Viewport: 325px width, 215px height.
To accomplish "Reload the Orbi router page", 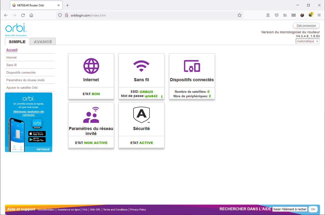I will coord(23,15).
